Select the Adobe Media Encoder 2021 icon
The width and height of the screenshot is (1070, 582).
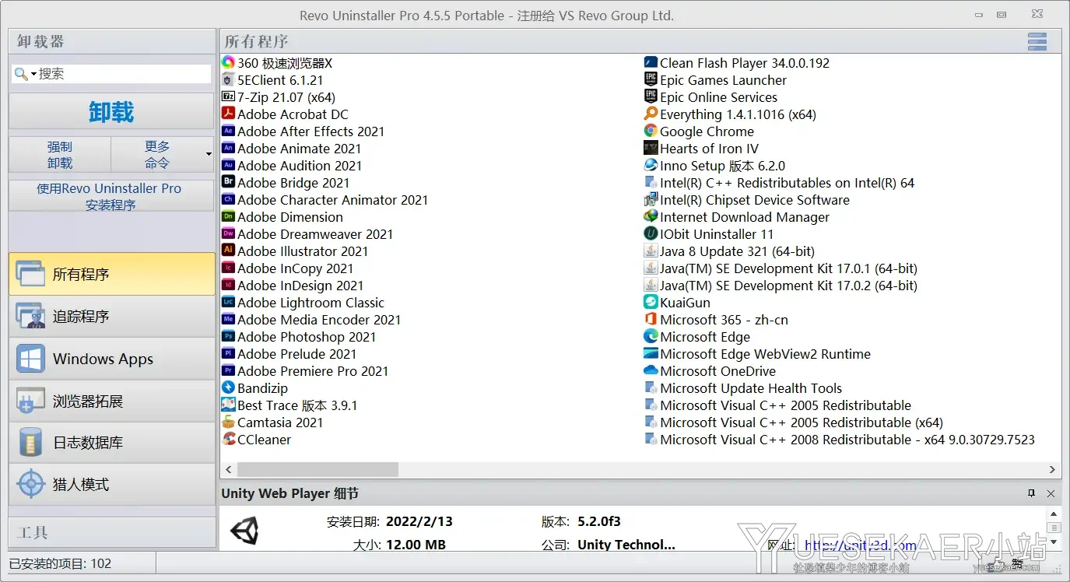tap(228, 319)
